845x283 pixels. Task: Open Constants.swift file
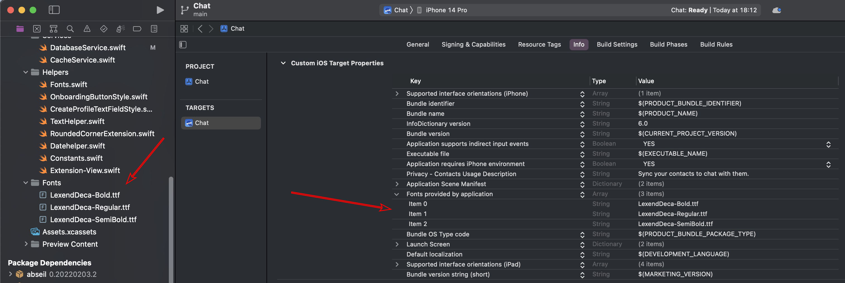point(76,158)
